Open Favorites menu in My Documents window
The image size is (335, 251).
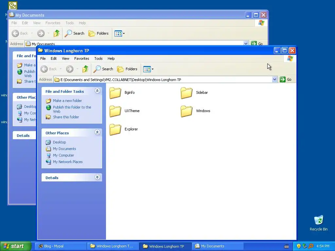click(x=53, y=23)
